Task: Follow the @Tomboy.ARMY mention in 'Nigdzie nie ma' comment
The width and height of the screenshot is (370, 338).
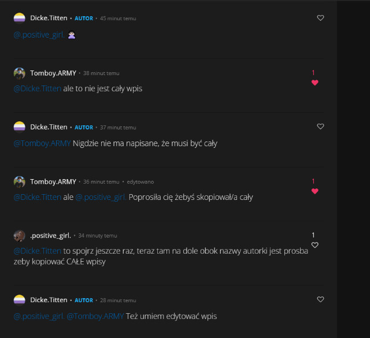Action: click(42, 143)
